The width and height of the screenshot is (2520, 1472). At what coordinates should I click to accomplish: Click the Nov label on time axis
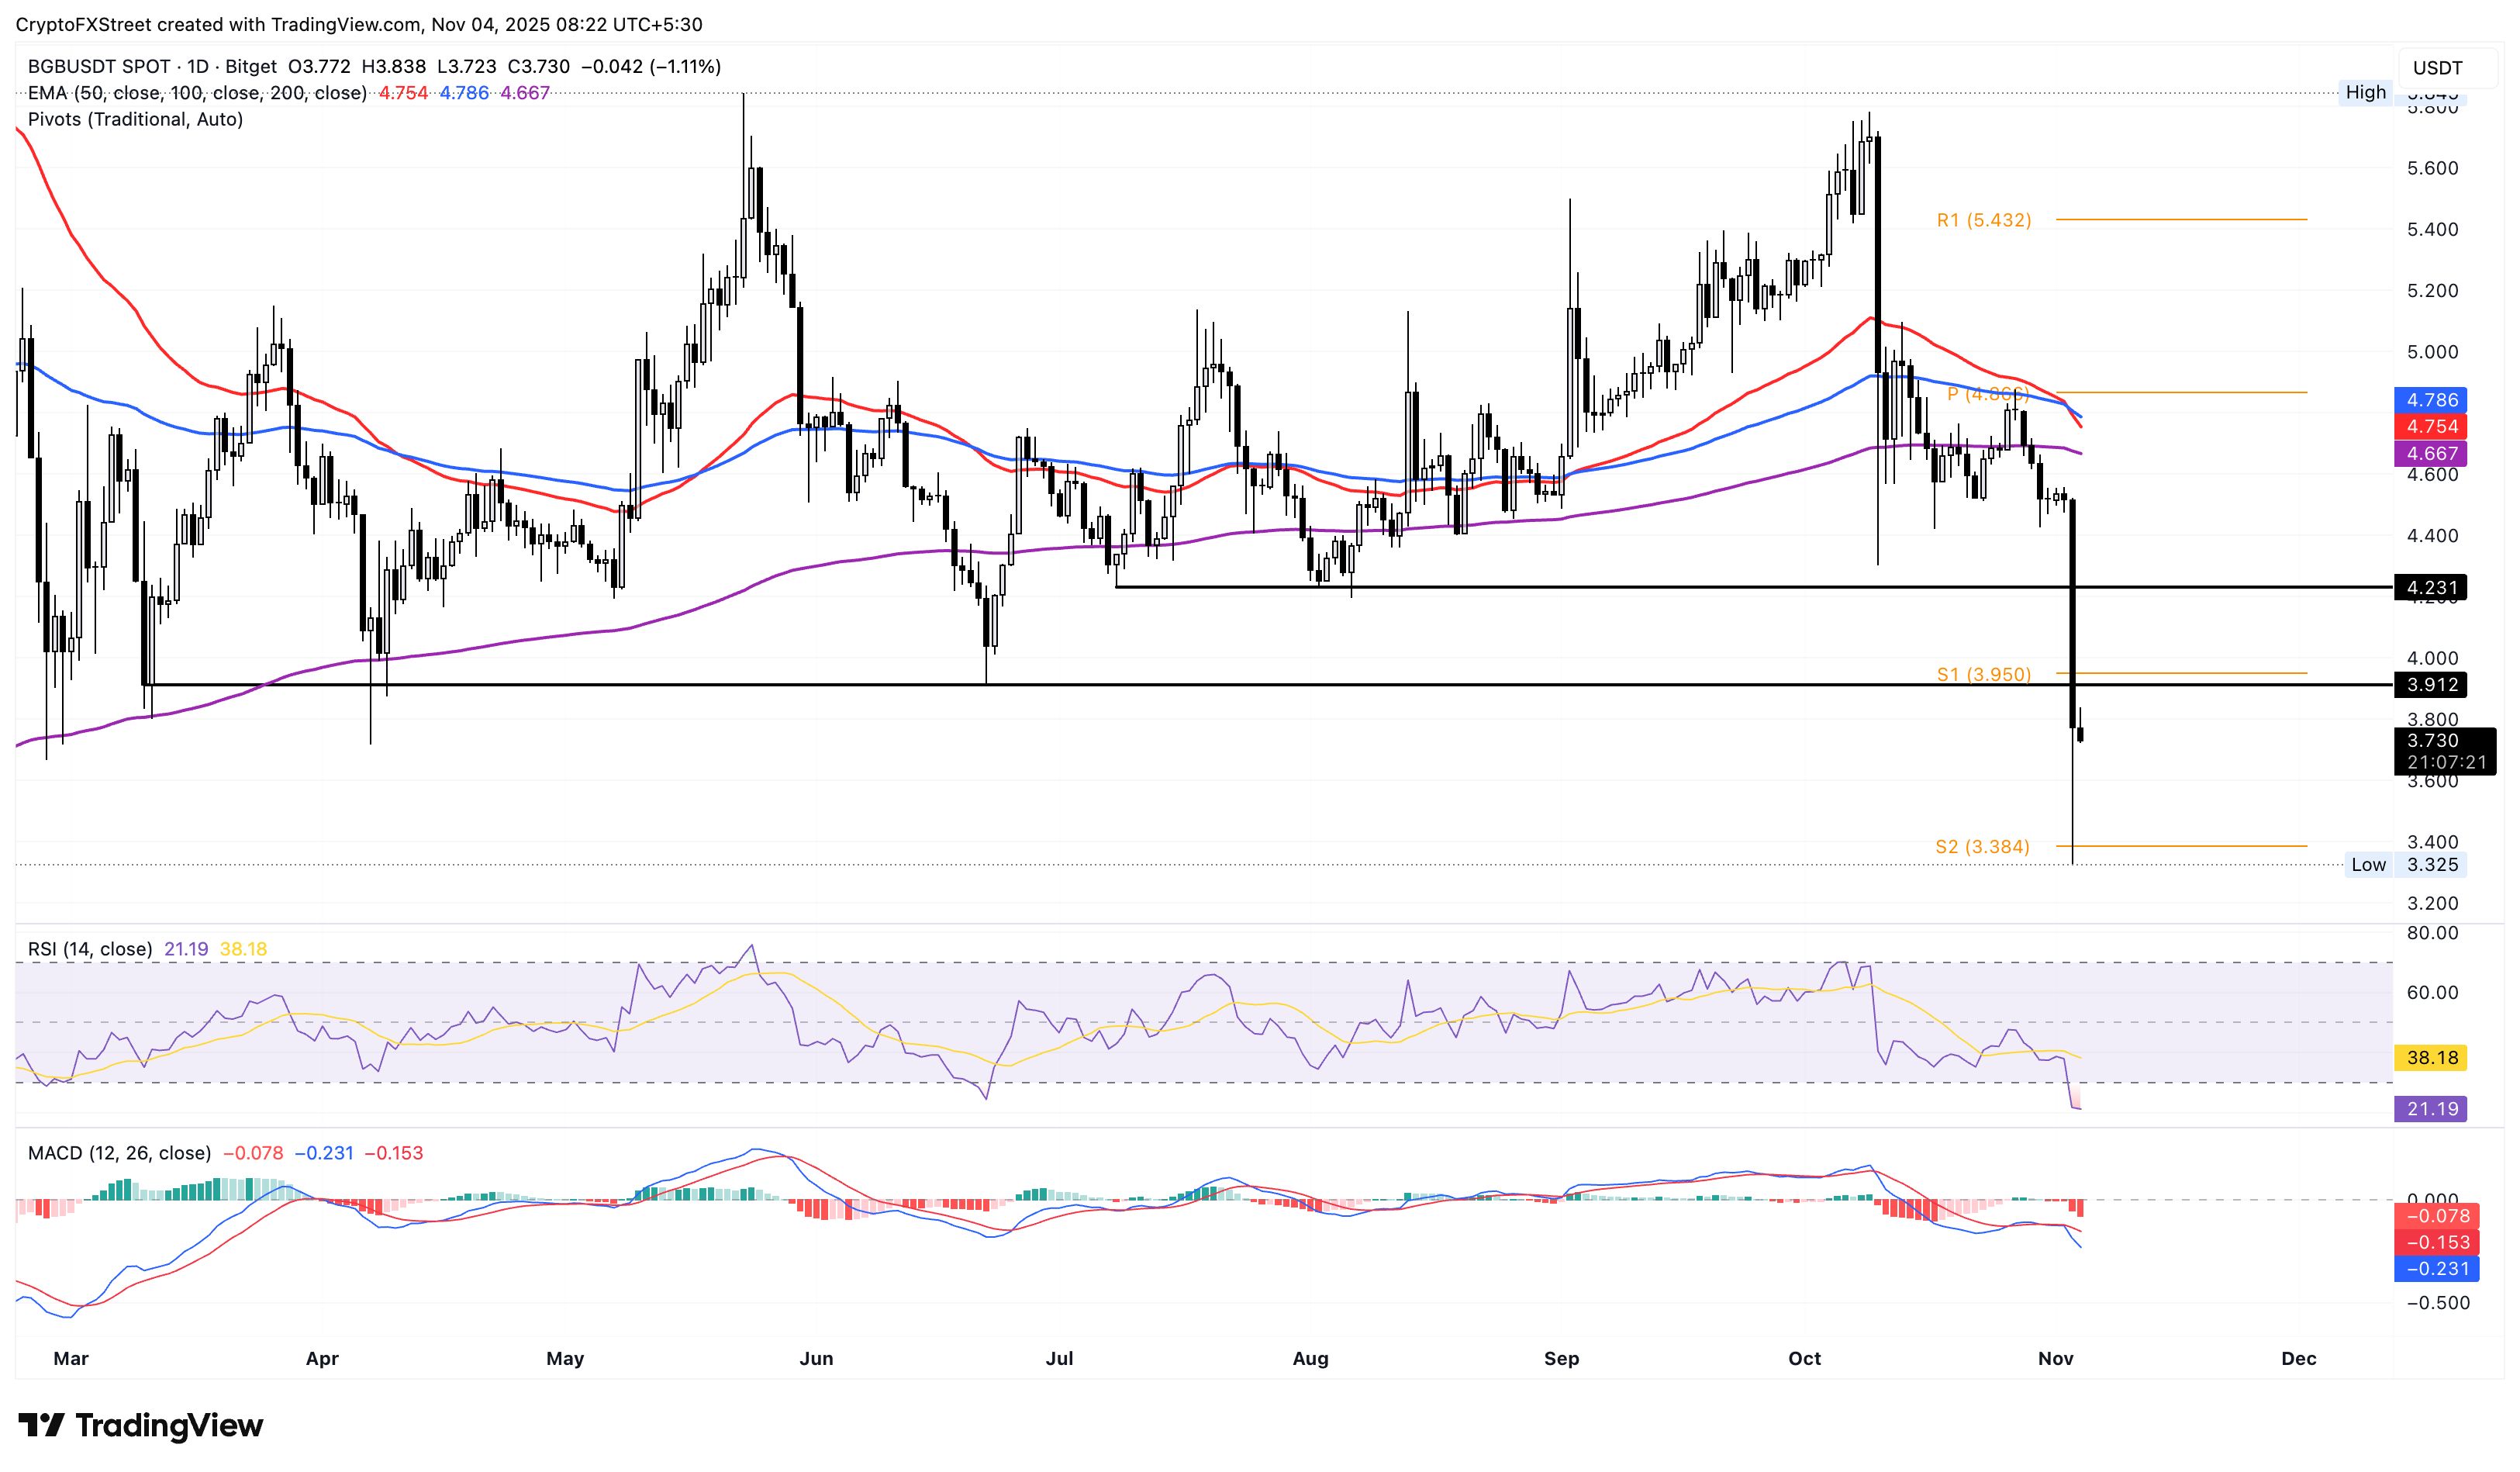click(x=2055, y=1358)
